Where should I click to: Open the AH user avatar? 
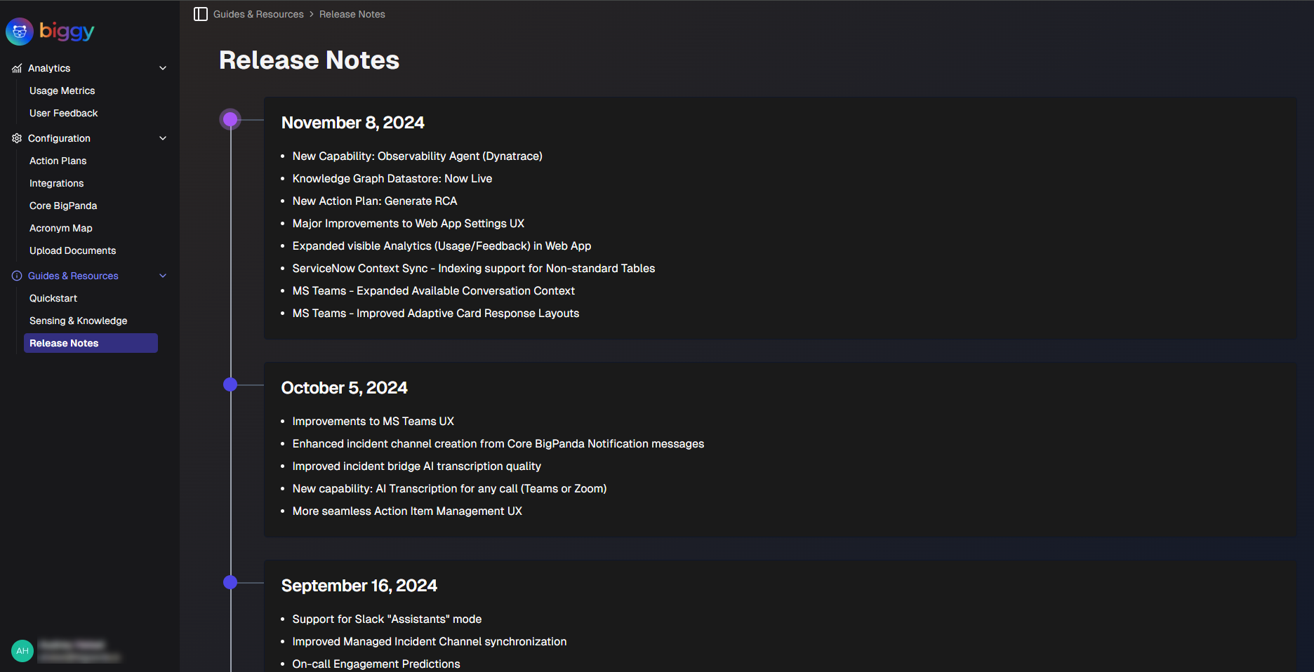22,650
